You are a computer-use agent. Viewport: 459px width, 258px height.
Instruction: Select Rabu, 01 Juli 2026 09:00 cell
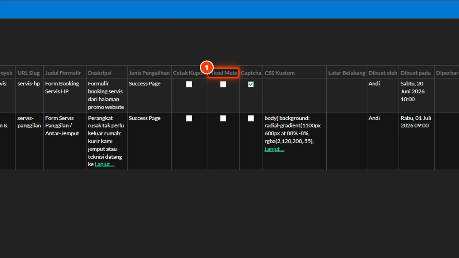pos(417,141)
